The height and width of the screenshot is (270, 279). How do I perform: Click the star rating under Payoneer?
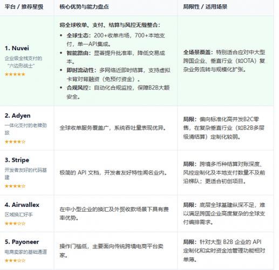(x=15, y=260)
